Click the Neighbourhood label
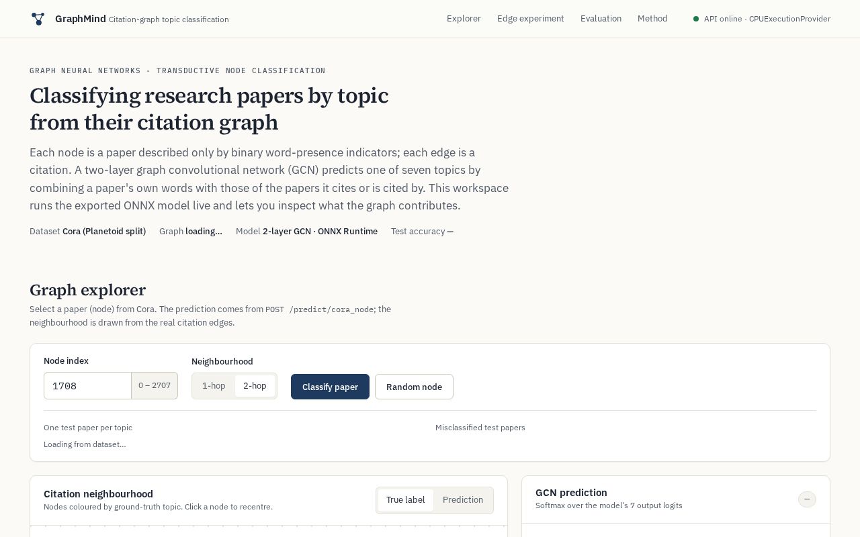 pyautogui.click(x=222, y=361)
